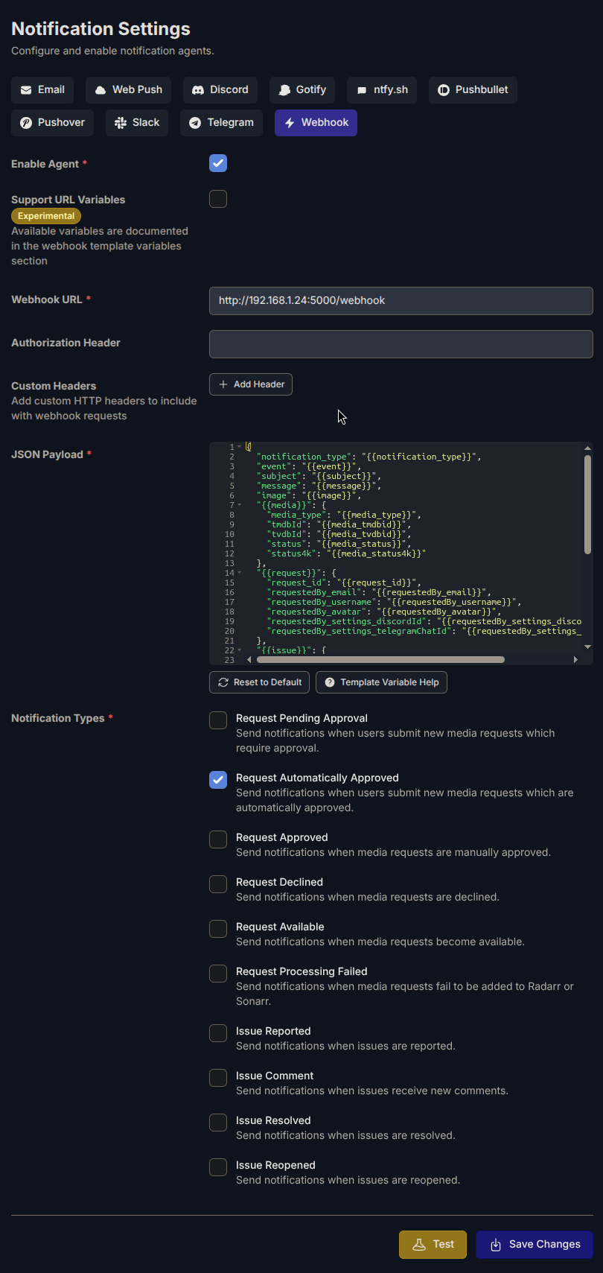The width and height of the screenshot is (603, 1273).
Task: Collapse the media block fold arrow at line 7
Action: [x=240, y=505]
